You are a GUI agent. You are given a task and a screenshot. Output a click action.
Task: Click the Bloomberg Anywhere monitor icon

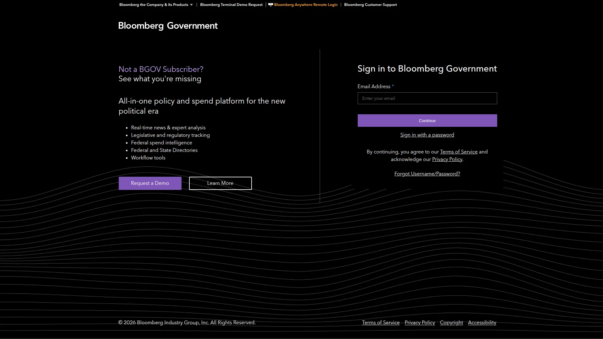(x=270, y=5)
